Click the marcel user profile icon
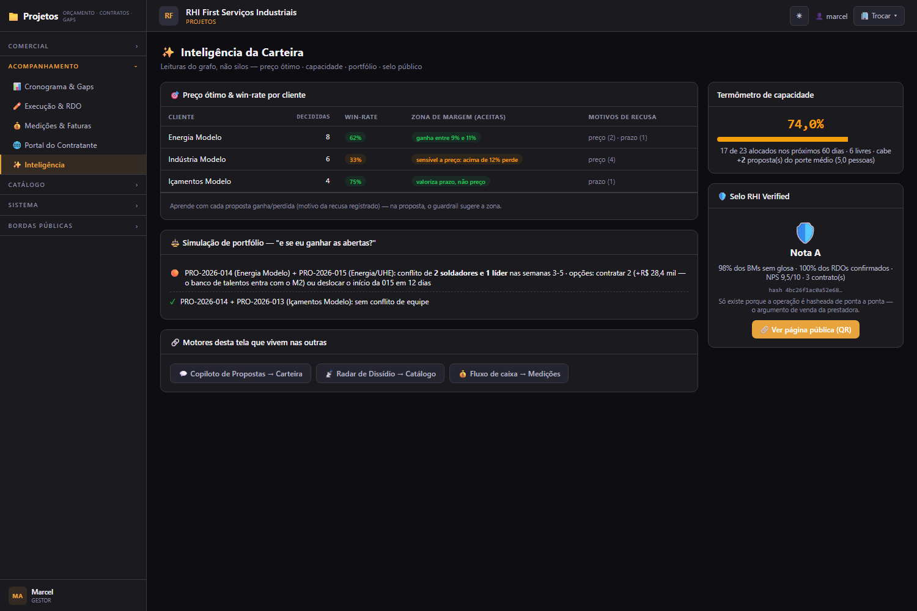917x611 pixels. [819, 16]
